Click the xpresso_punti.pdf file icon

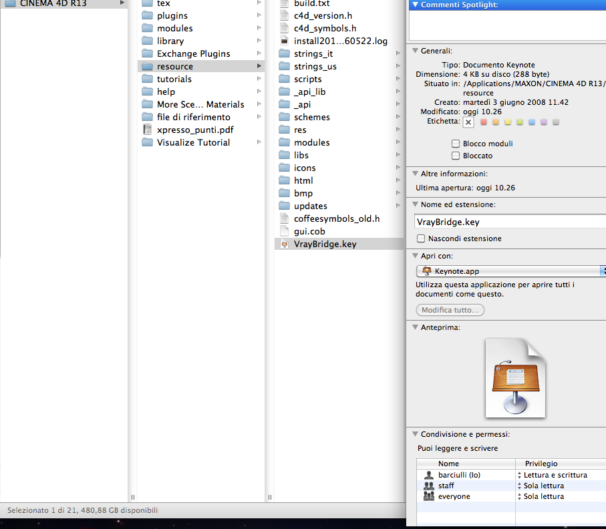147,130
